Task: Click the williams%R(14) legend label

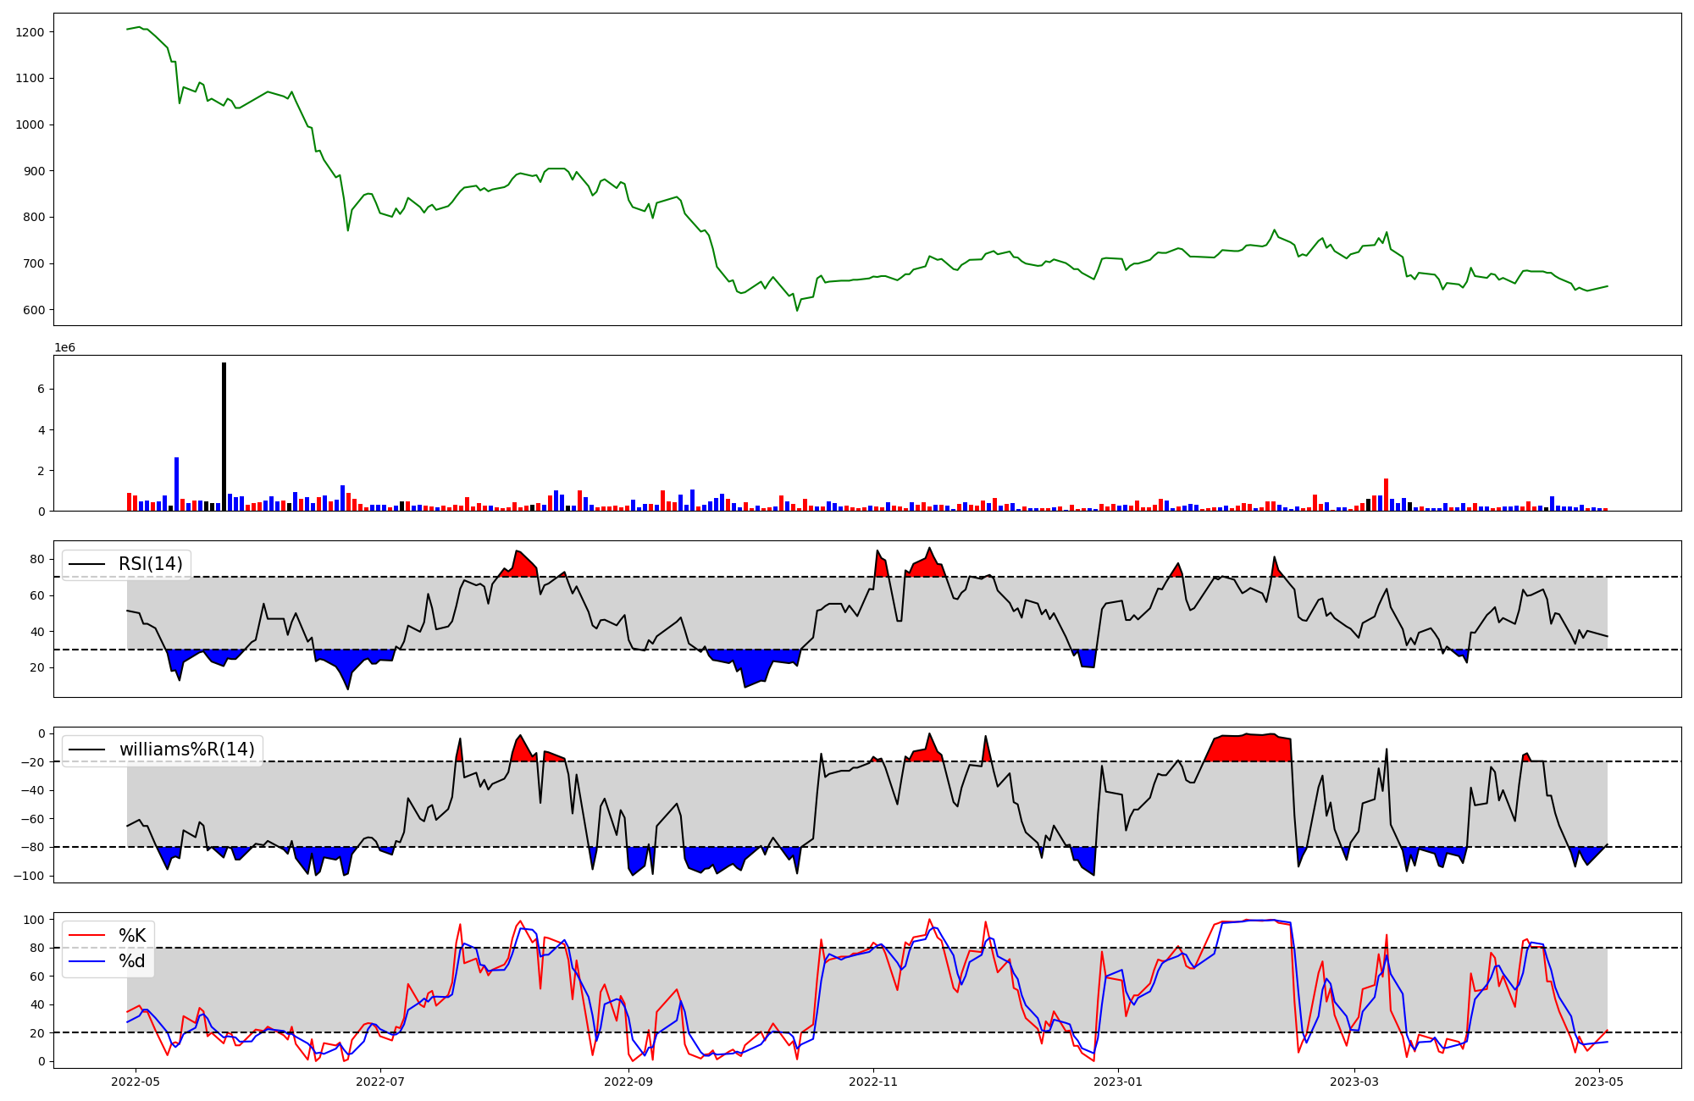Action: (x=186, y=750)
